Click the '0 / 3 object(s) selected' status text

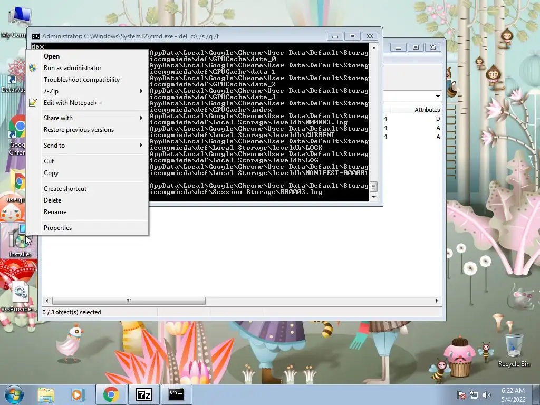pyautogui.click(x=72, y=312)
